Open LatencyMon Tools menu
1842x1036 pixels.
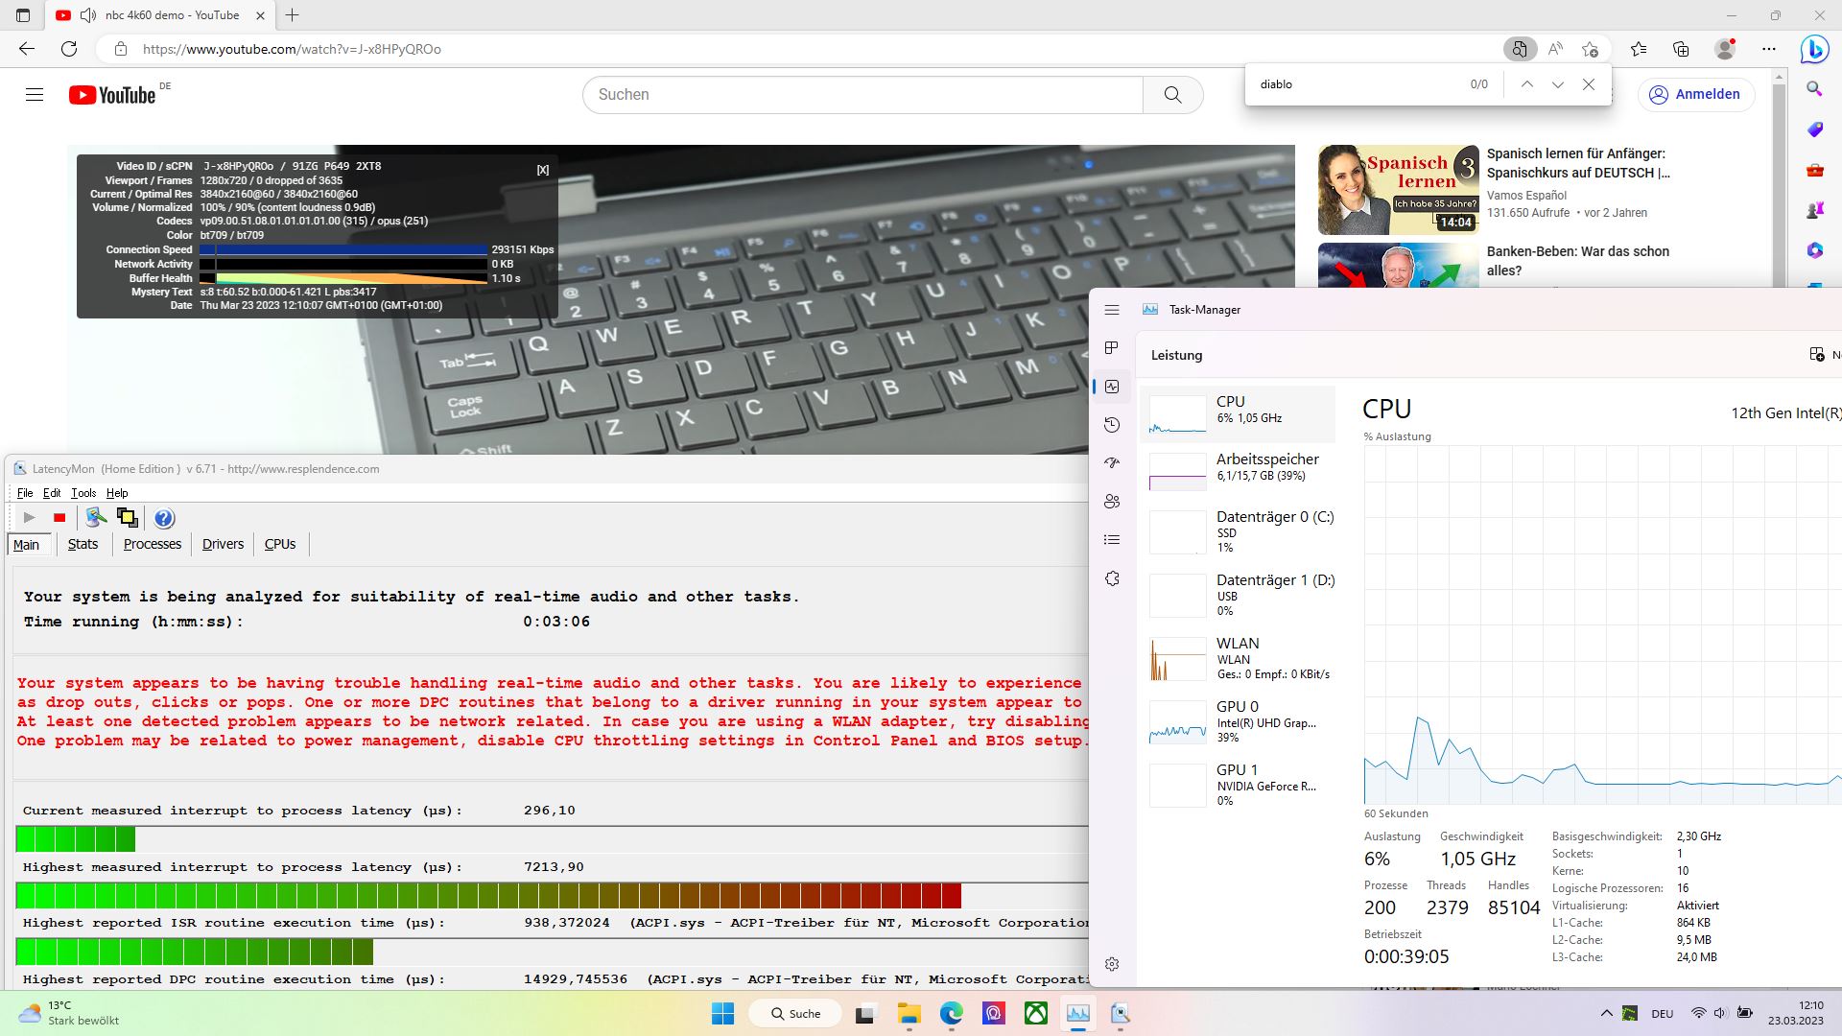[83, 493]
